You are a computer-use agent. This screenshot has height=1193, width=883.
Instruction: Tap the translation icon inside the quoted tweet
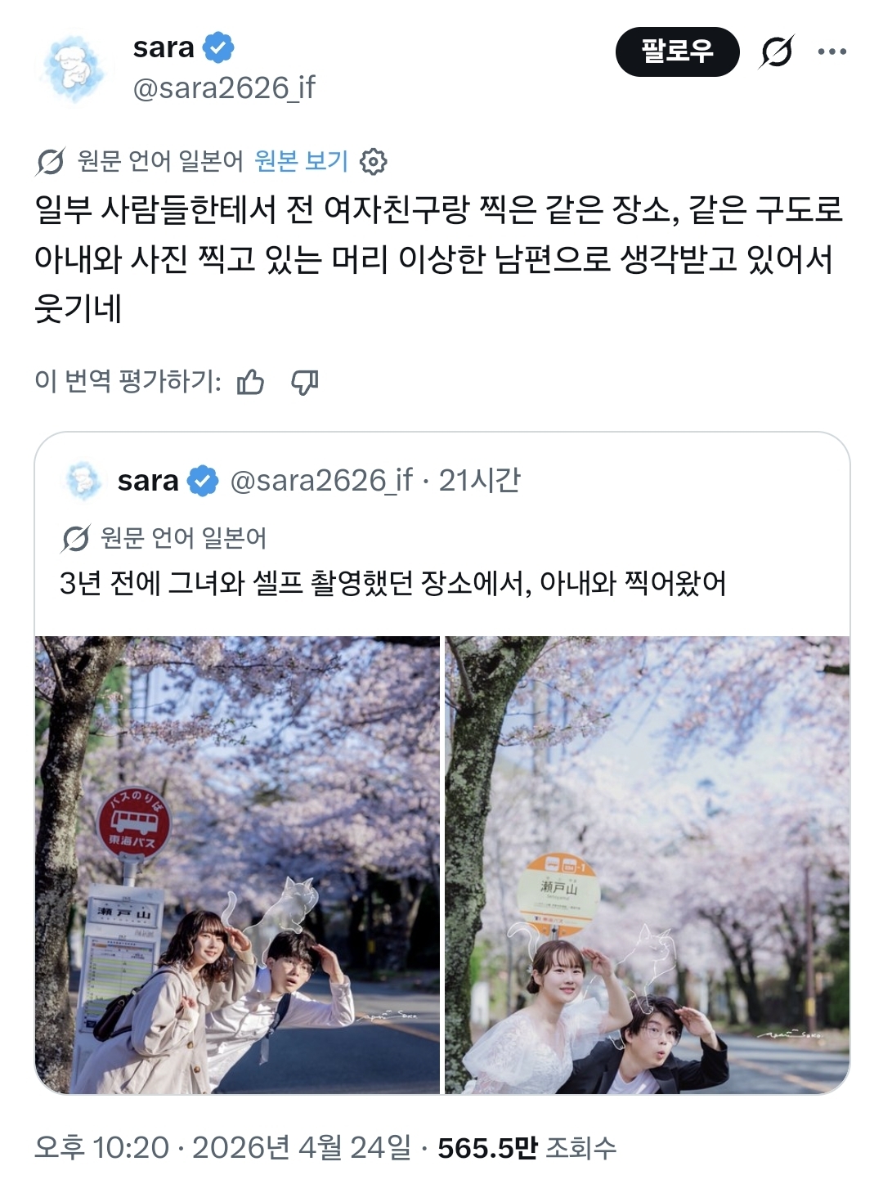(x=75, y=538)
